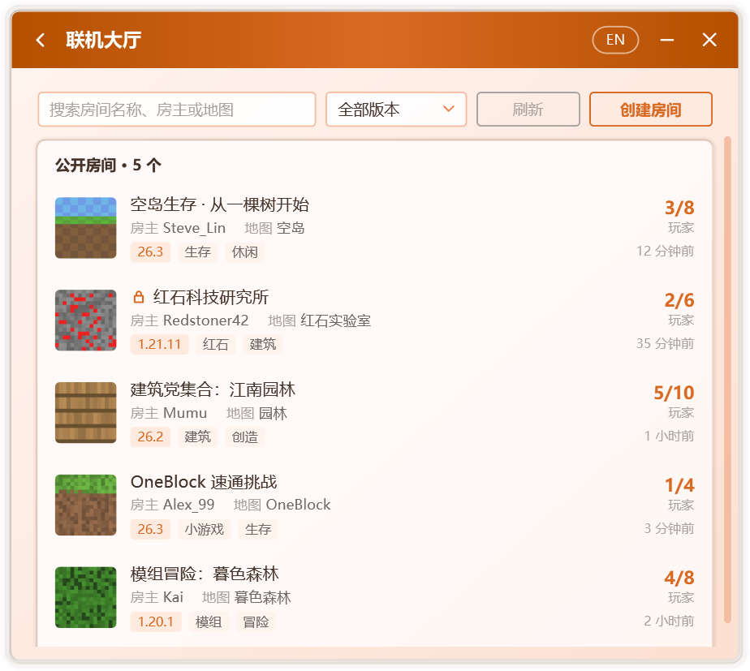Screen dimensions: 750x671
Task: Click map name OneBlock
Action: point(299,505)
